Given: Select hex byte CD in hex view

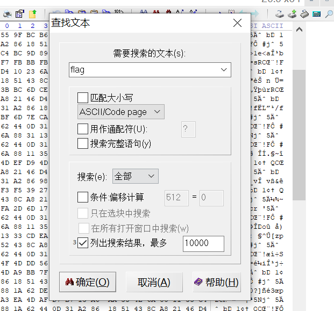Looking at the screenshot, I should tap(31, 236).
